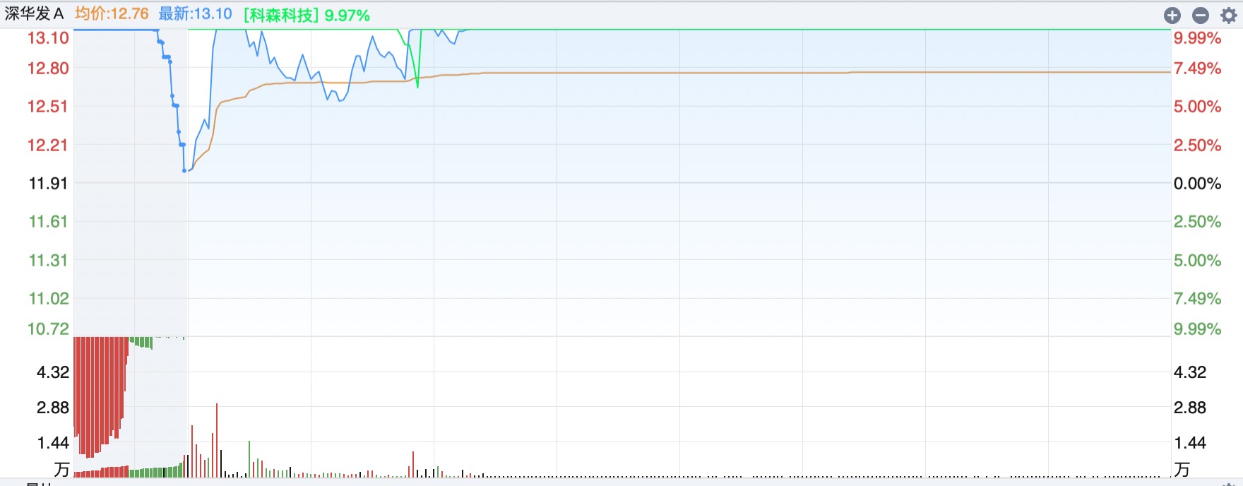Click the red 9.99% limit-up label
1243x486 pixels.
coord(1197,38)
